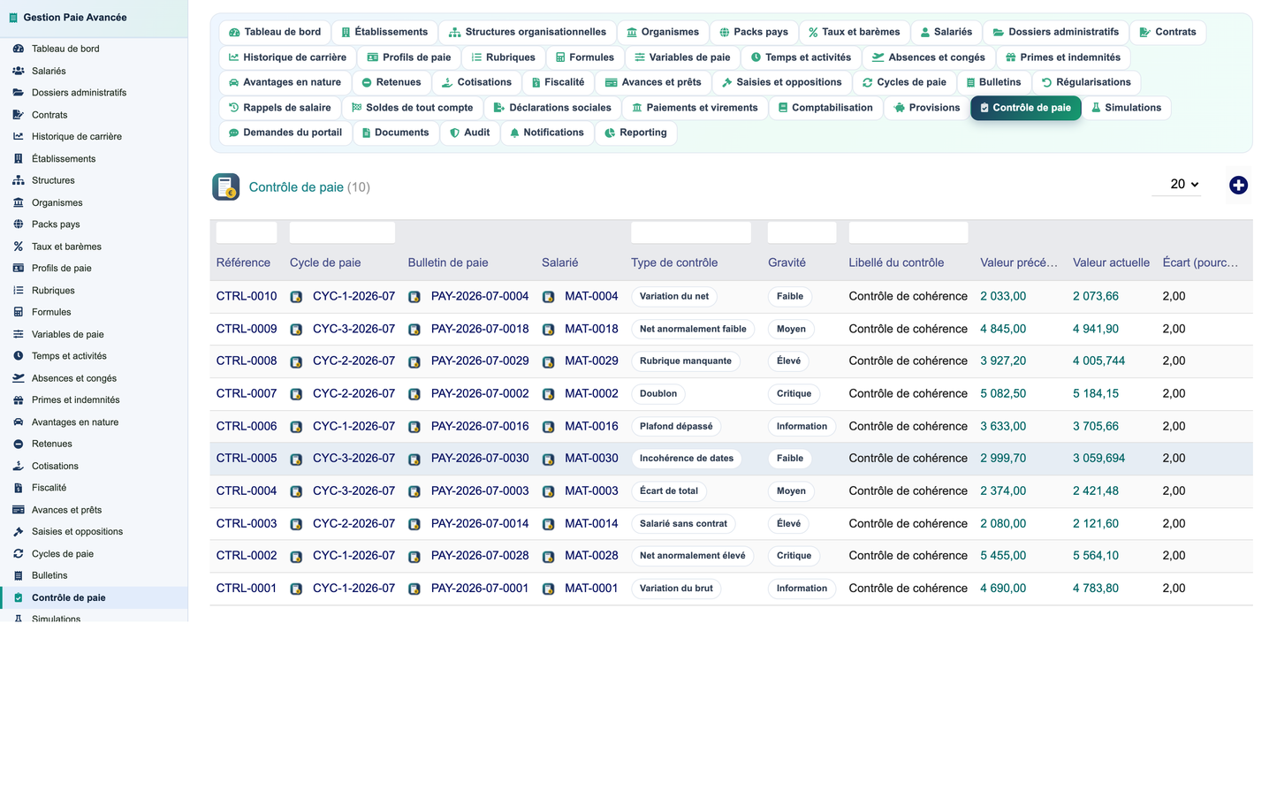Open the Tableau de bord tab
The width and height of the screenshot is (1277, 798).
point(275,32)
